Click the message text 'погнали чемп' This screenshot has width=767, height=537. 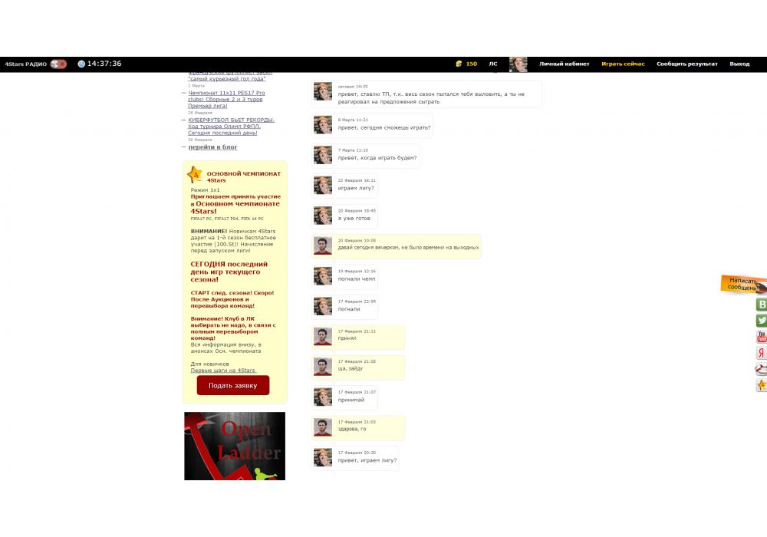tap(357, 278)
